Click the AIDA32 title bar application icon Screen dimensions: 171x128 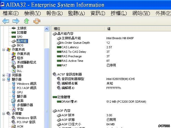pyautogui.click(x=2, y=5)
